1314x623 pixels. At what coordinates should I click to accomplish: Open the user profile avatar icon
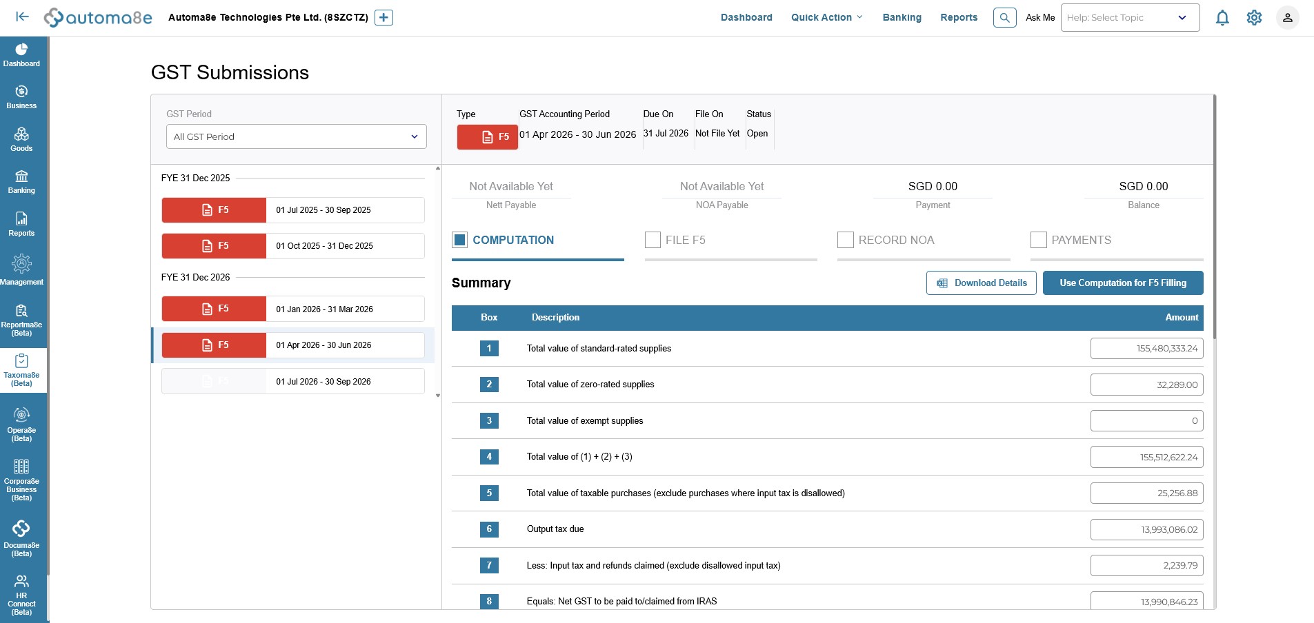tap(1287, 17)
